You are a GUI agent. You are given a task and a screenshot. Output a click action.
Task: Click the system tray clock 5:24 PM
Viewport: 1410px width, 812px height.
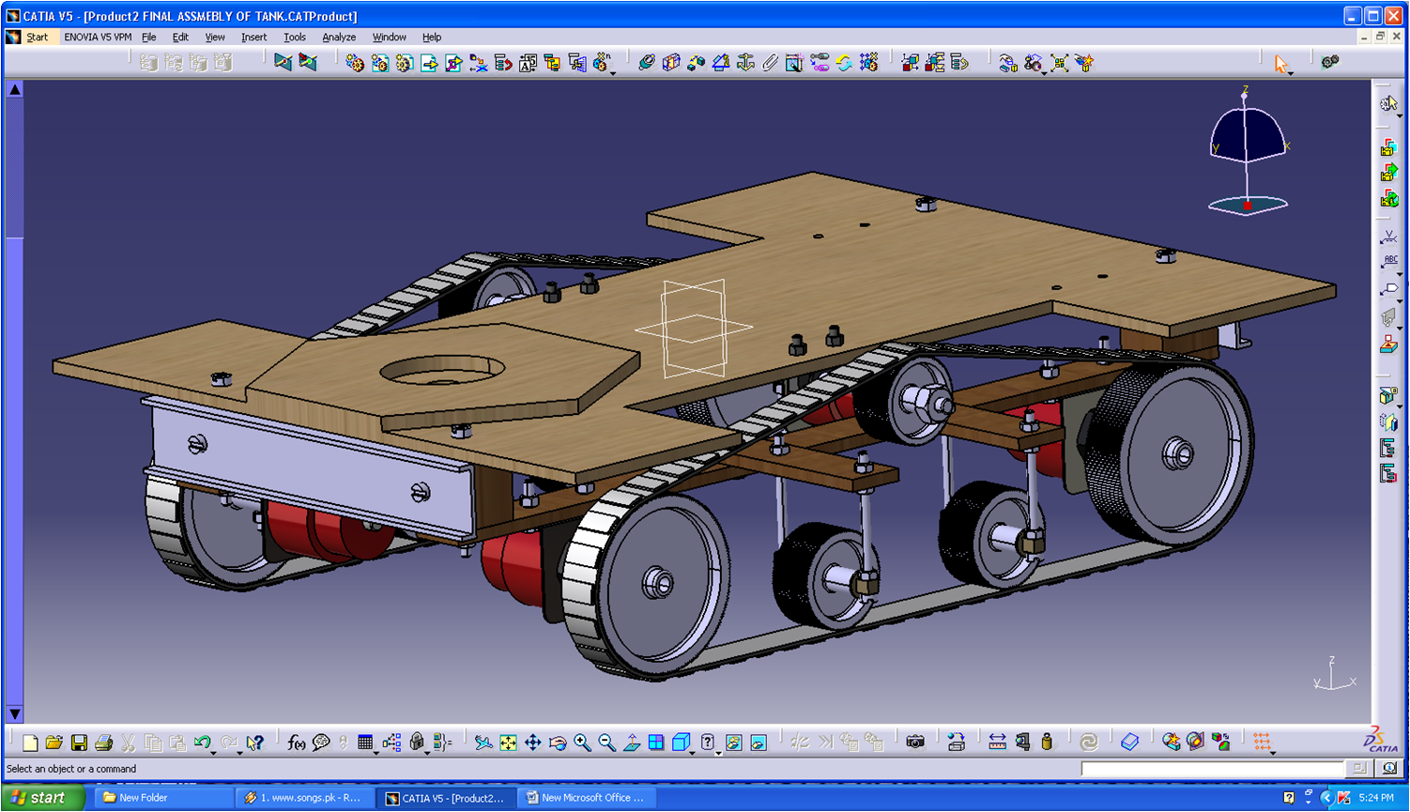click(1375, 798)
